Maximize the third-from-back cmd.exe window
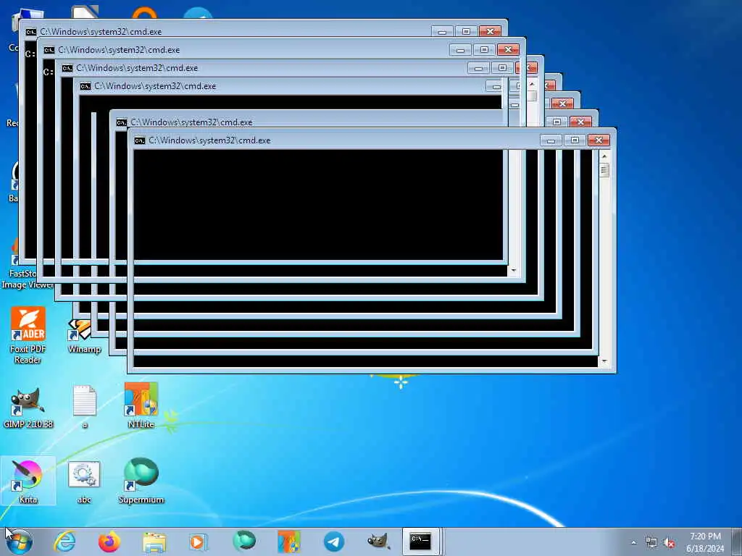 [x=502, y=68]
